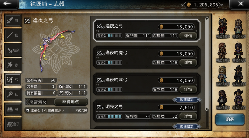This screenshot has width=249, height=138.
Task: Switch to the 斧 axe category
Action: (13, 65)
